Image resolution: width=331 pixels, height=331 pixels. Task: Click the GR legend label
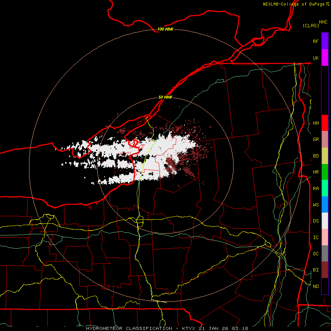pos(316,139)
